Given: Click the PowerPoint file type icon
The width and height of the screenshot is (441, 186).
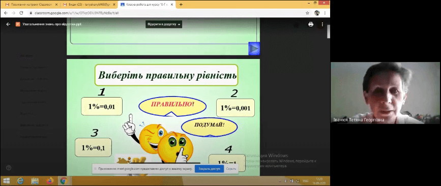Looking at the screenshot, I should 18,24.
